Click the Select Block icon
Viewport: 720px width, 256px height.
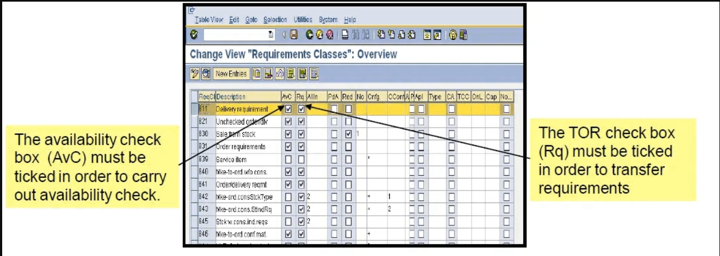pos(302,73)
